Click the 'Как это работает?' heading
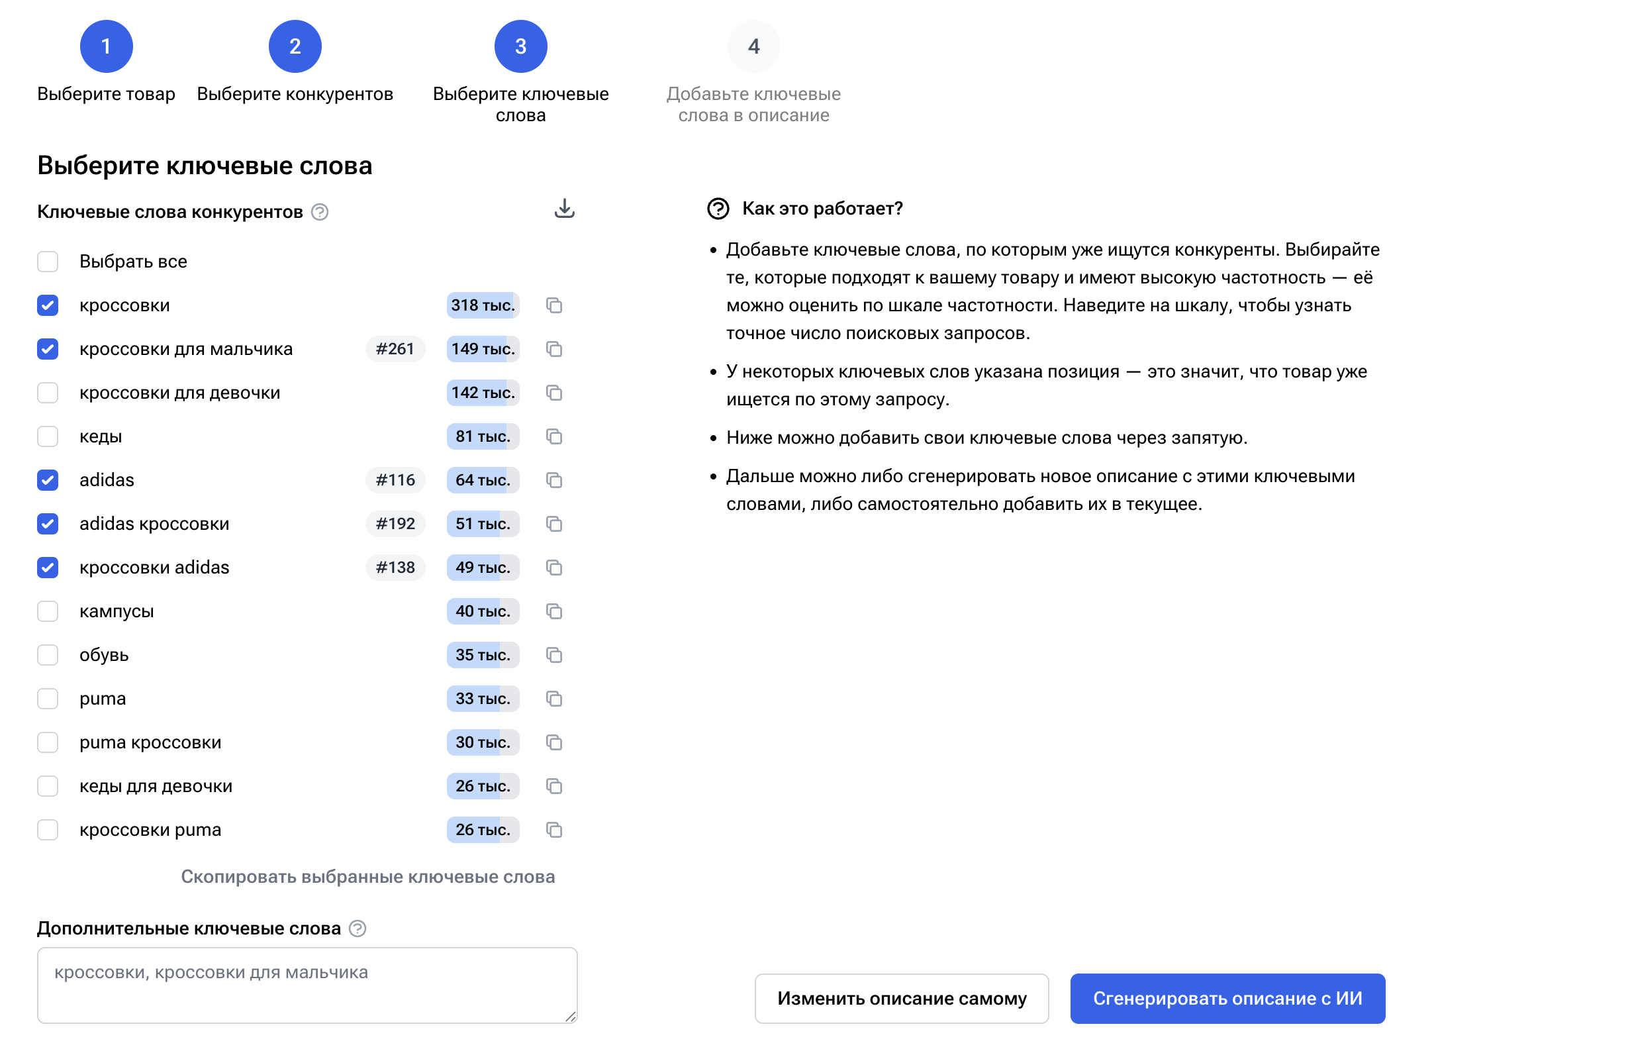The image size is (1626, 1053). point(822,209)
